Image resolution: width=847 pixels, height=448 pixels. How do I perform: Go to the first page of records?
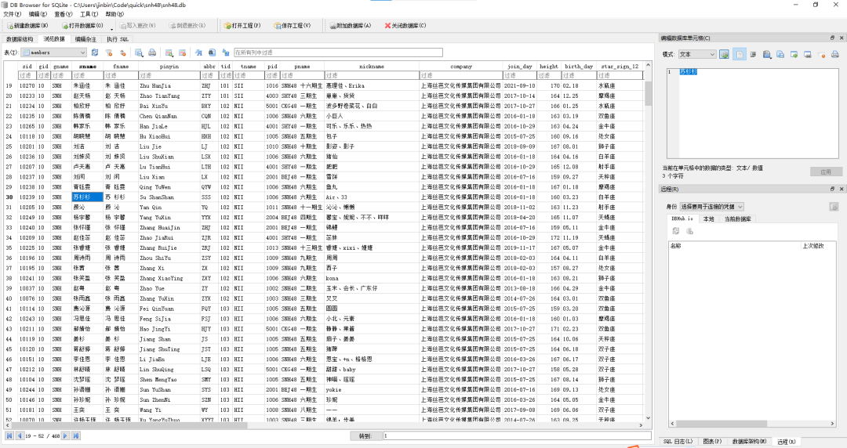pos(9,435)
